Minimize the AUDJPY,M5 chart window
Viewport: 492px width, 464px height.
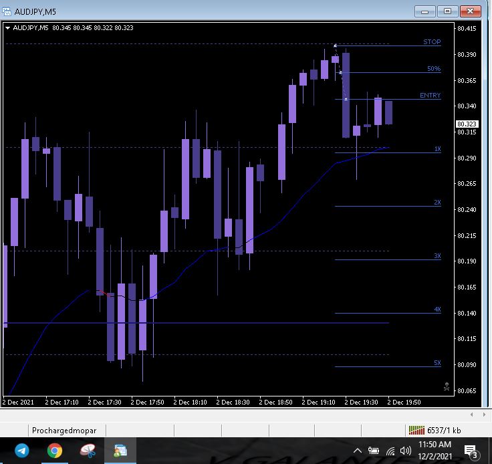[x=425, y=11]
